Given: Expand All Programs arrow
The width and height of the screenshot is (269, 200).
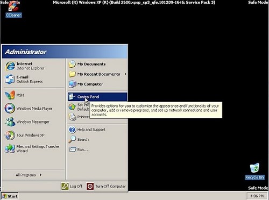Looking at the screenshot, I should (41, 175).
